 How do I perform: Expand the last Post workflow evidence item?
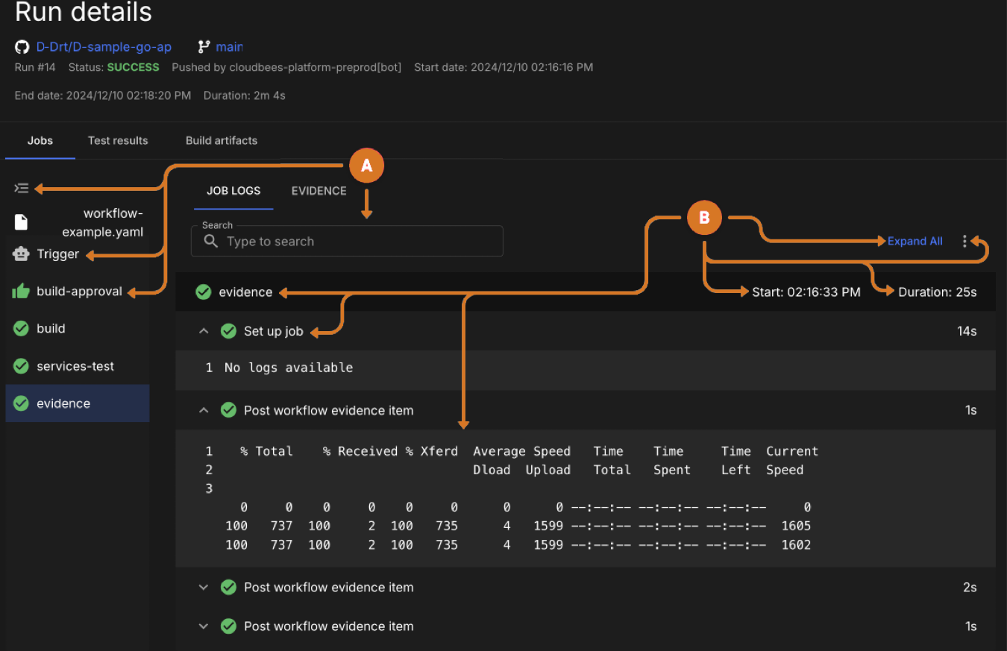tap(204, 626)
